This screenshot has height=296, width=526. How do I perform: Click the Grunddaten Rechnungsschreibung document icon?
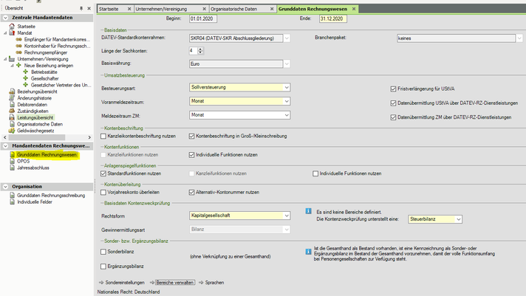pos(13,195)
